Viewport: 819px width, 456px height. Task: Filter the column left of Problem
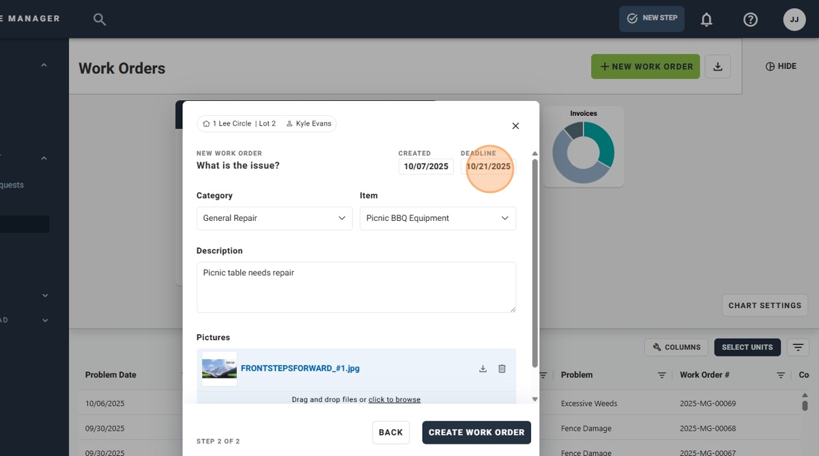(543, 375)
